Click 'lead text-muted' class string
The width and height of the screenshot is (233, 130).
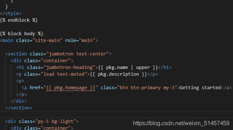coord(64,74)
